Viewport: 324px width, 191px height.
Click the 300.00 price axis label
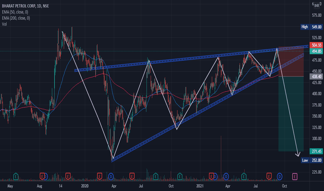(317, 139)
